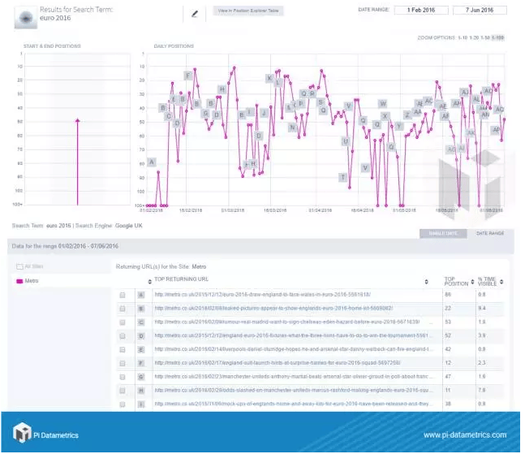This screenshot has height=454, width=525.
Task: Open View in Position Explorer Table
Action: 247,11
